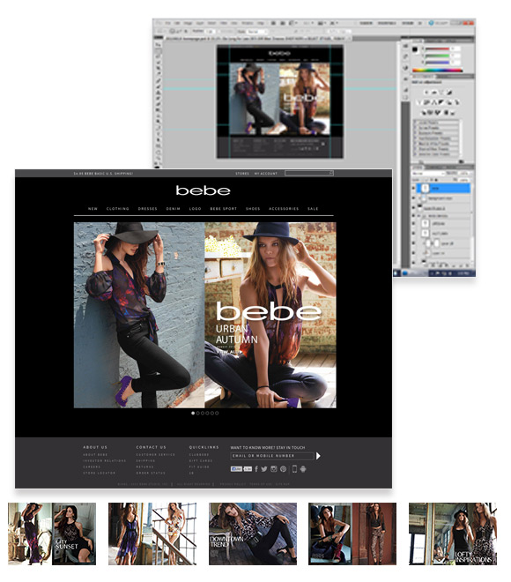Click the CUSTOMER SERVICE footer link
511x582 pixels.
click(155, 455)
